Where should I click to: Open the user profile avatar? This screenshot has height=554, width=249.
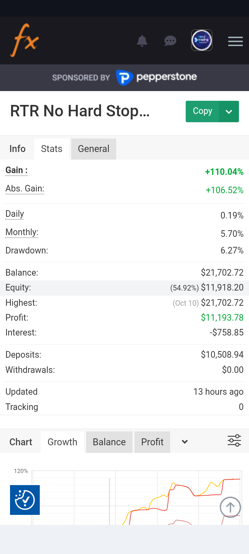click(202, 40)
